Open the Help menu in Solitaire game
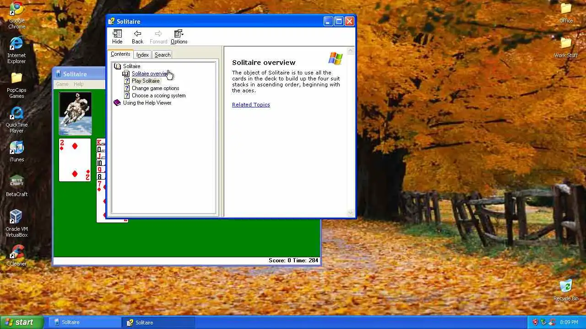The width and height of the screenshot is (586, 329). click(x=79, y=84)
